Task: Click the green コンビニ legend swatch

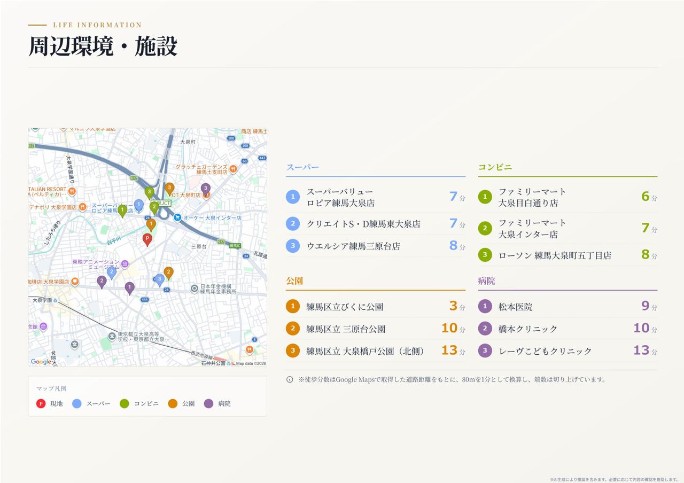Action: pyautogui.click(x=125, y=403)
